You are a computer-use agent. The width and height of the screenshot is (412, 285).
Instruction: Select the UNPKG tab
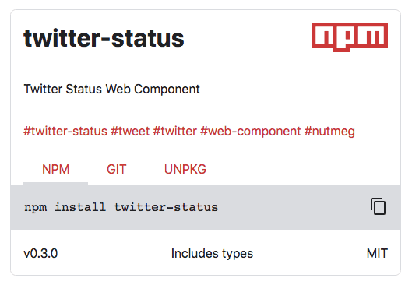pos(185,169)
